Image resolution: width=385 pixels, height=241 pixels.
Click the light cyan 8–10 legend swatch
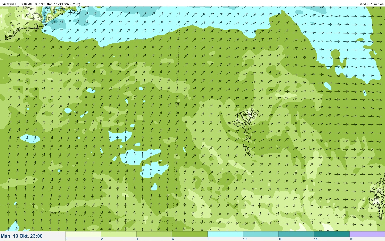225,234
